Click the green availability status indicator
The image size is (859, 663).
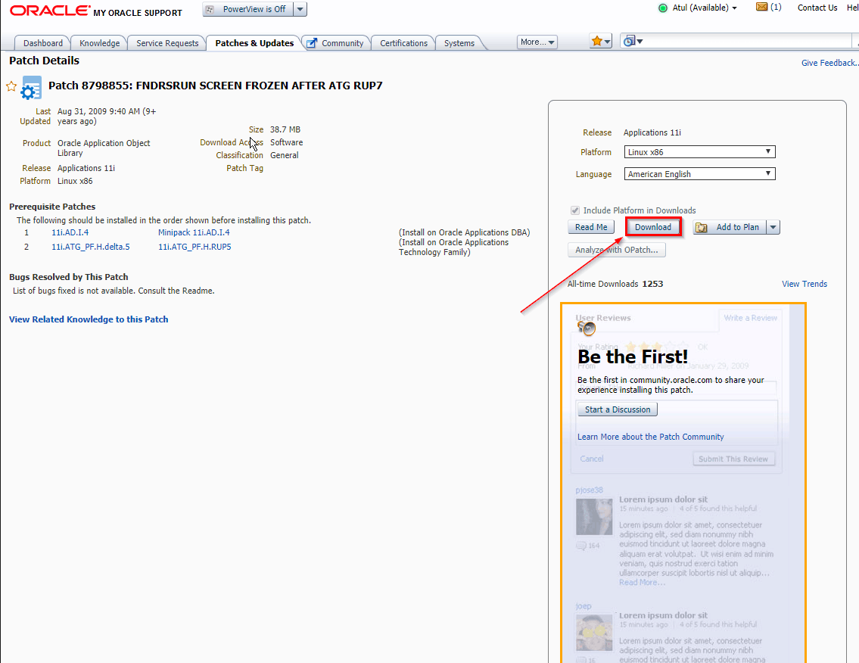(x=663, y=8)
